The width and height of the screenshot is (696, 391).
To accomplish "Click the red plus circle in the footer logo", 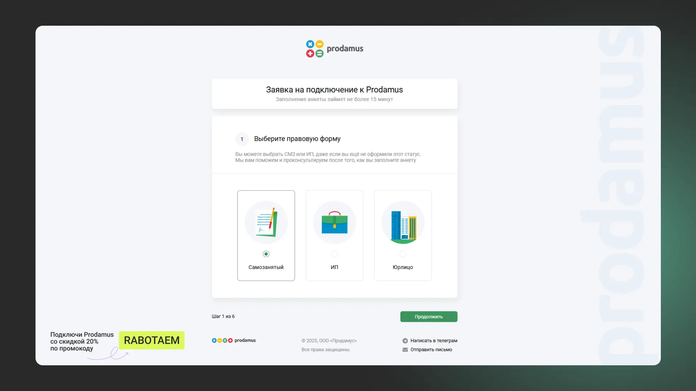I will point(231,340).
